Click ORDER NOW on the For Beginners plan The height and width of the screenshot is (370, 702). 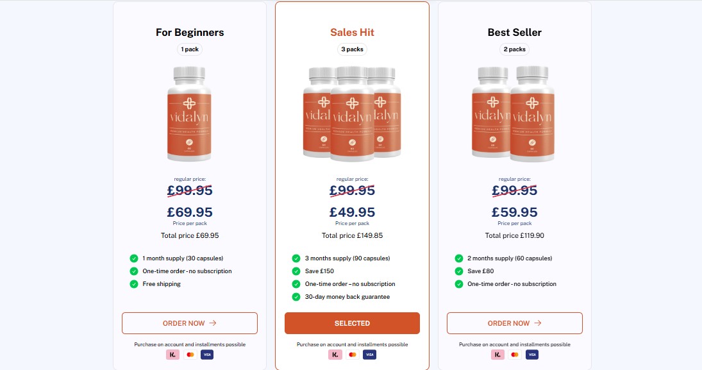click(189, 323)
